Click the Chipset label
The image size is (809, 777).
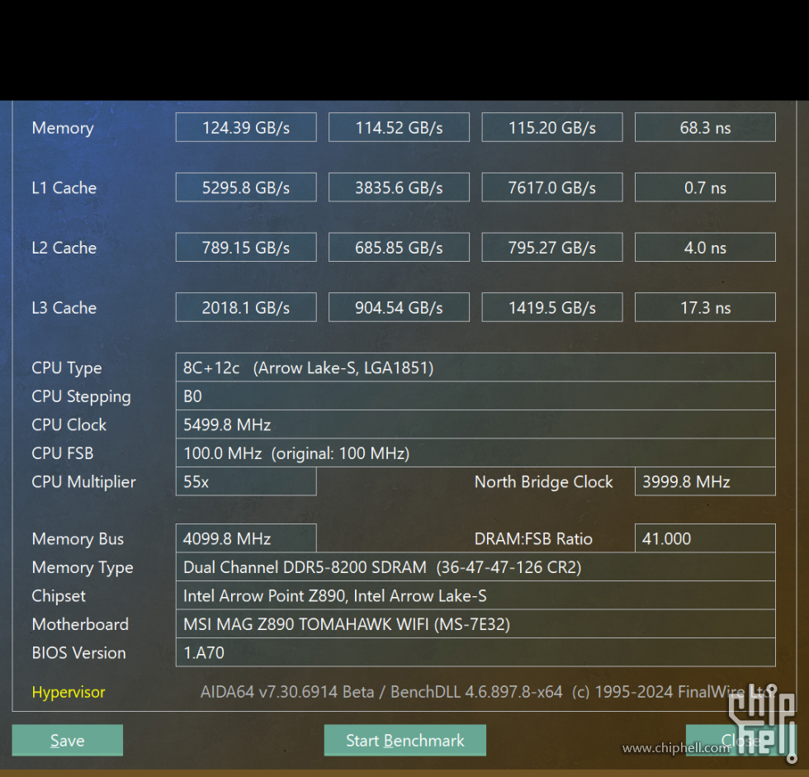(x=59, y=596)
